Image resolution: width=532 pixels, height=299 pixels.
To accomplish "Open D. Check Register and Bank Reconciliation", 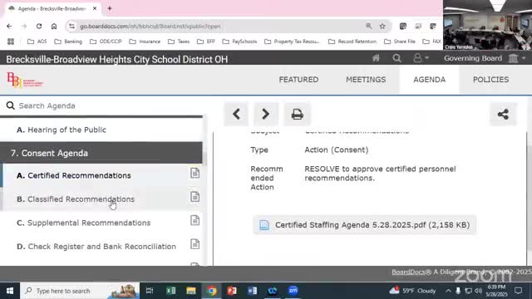I will pos(96,247).
